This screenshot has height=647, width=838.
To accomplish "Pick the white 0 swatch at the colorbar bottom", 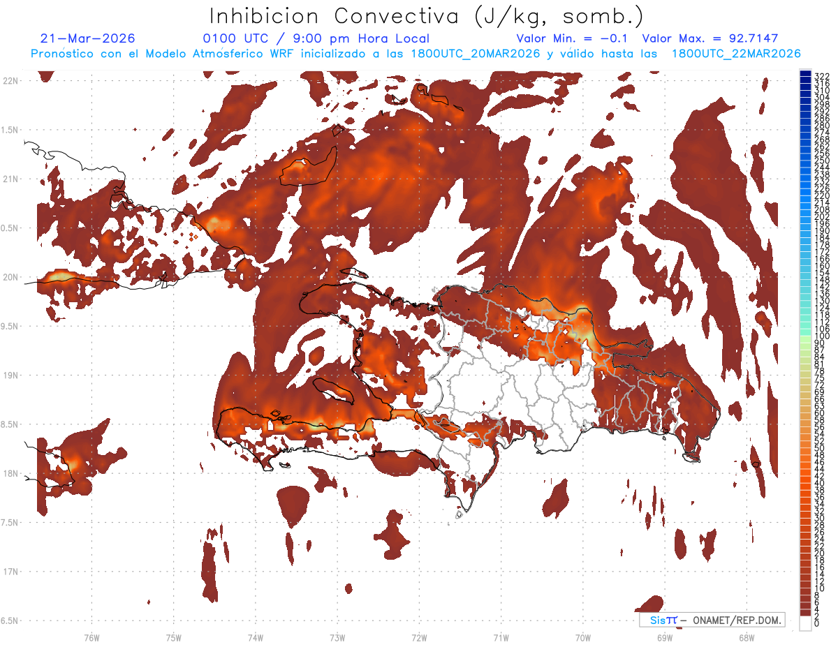I will [805, 623].
